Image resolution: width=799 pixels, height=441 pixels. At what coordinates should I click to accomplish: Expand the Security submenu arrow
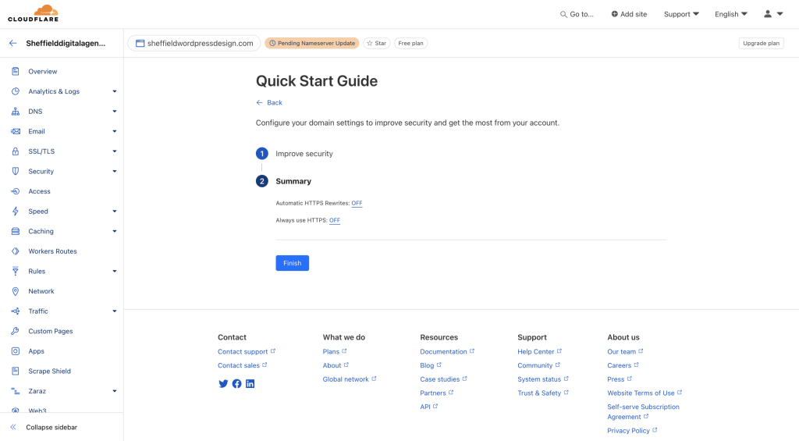coord(115,171)
